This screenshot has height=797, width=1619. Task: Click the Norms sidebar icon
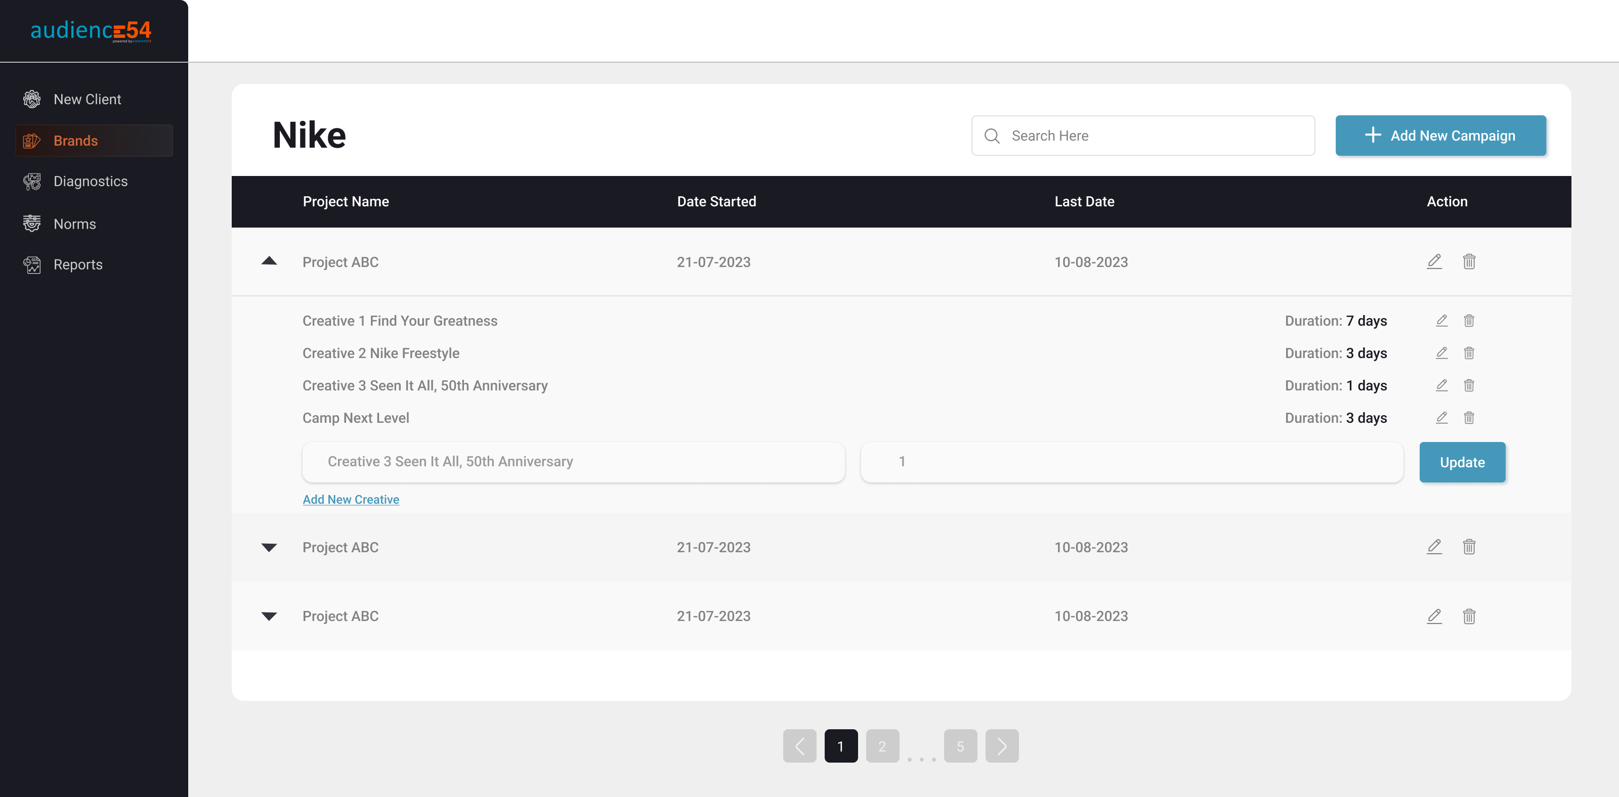click(x=32, y=224)
